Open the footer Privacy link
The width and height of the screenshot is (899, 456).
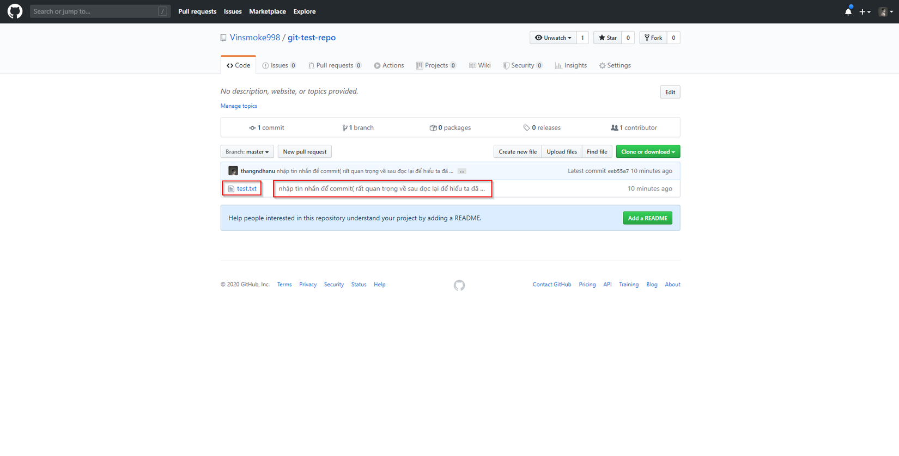tap(308, 285)
